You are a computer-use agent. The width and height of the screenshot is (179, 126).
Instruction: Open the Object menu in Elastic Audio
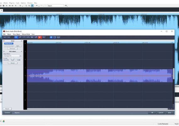pos(9,34)
